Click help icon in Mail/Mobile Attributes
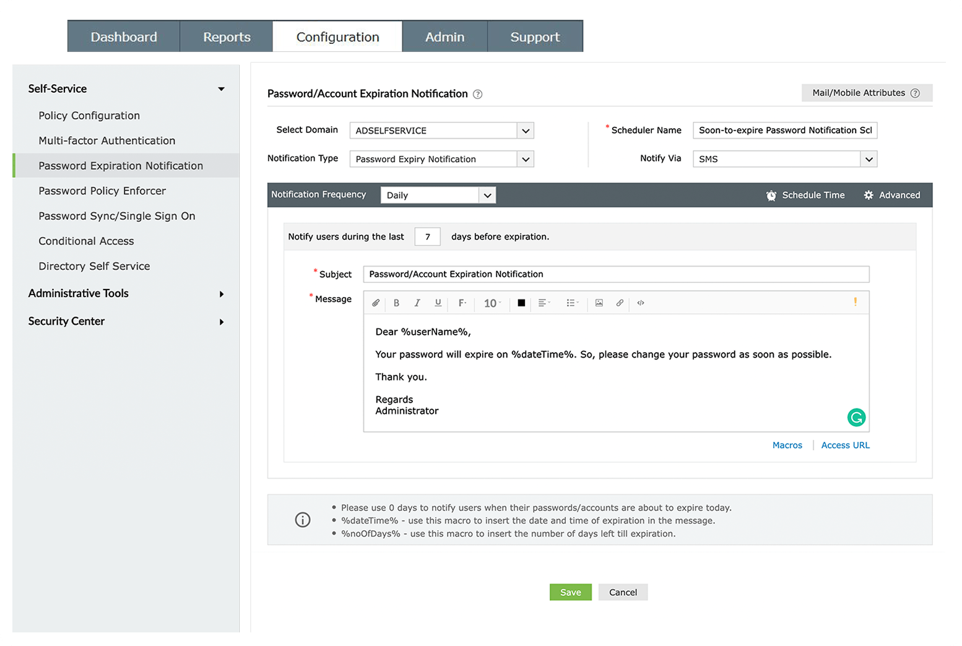This screenshot has height=646, width=962. [915, 93]
